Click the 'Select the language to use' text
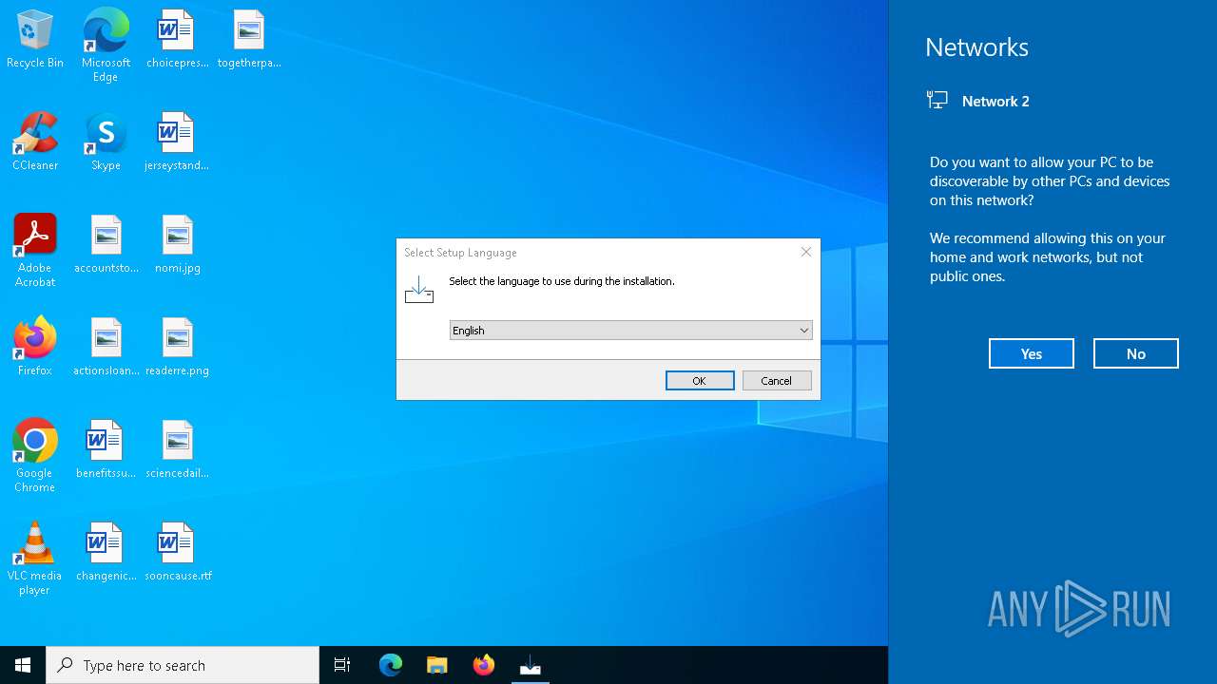This screenshot has height=684, width=1217. pyautogui.click(x=562, y=281)
